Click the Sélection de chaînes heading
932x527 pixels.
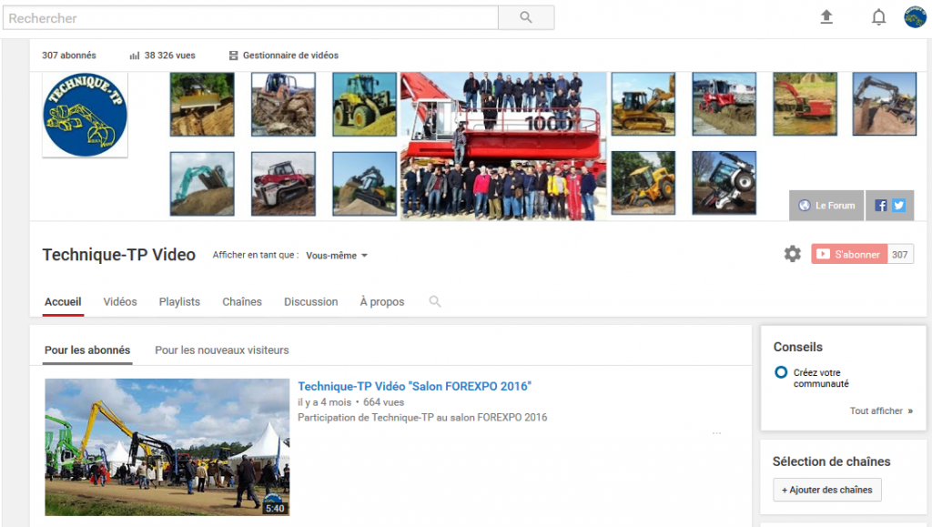(x=831, y=461)
